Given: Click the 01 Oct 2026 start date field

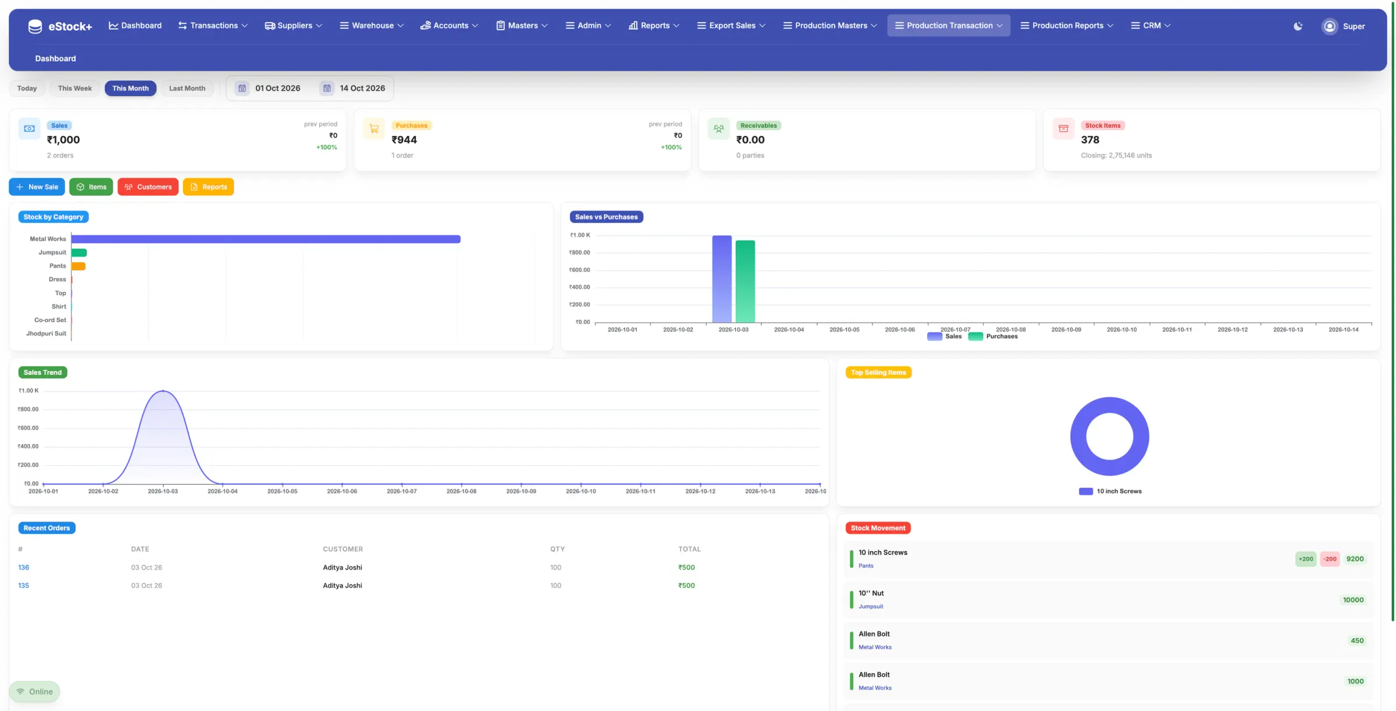Looking at the screenshot, I should click(277, 88).
